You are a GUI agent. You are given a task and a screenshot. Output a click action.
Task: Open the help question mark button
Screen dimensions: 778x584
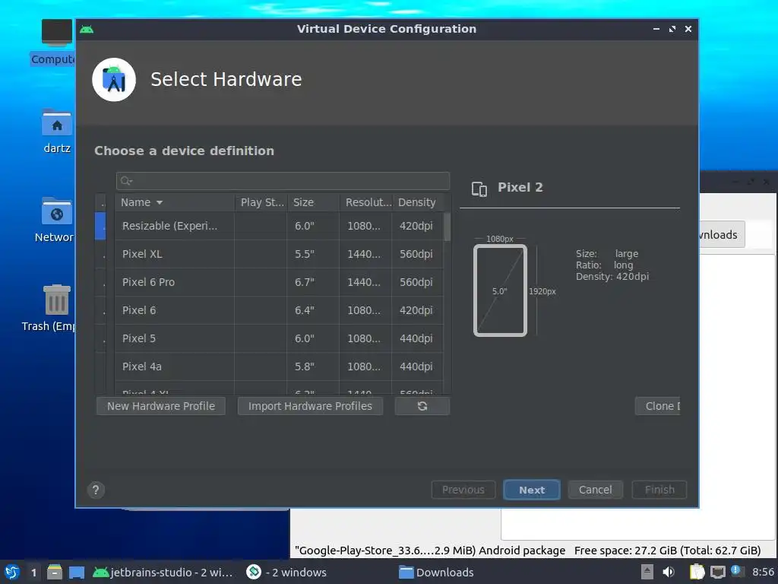96,490
